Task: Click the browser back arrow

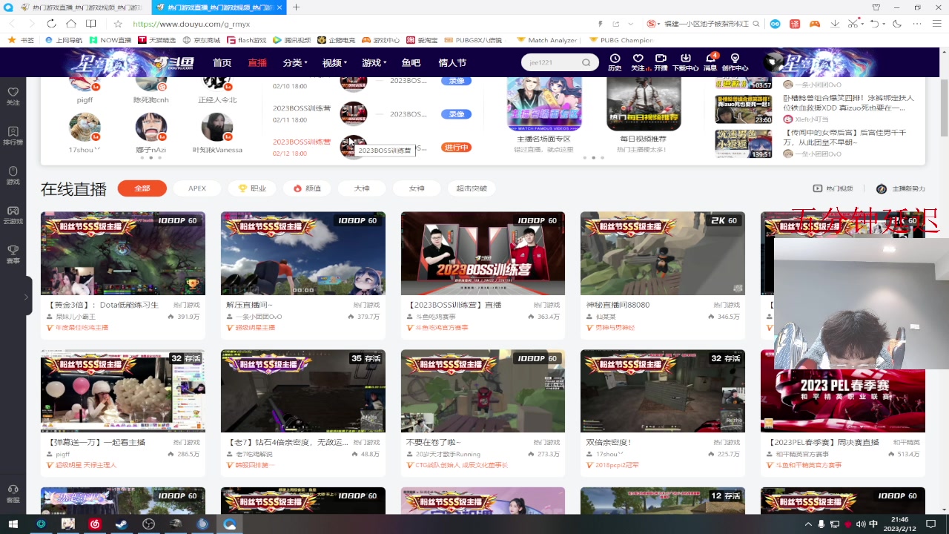Action: [x=12, y=24]
